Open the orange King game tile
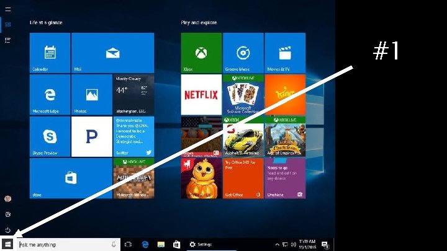Image resolution: width=447 pixels, height=251 pixels. click(x=285, y=95)
